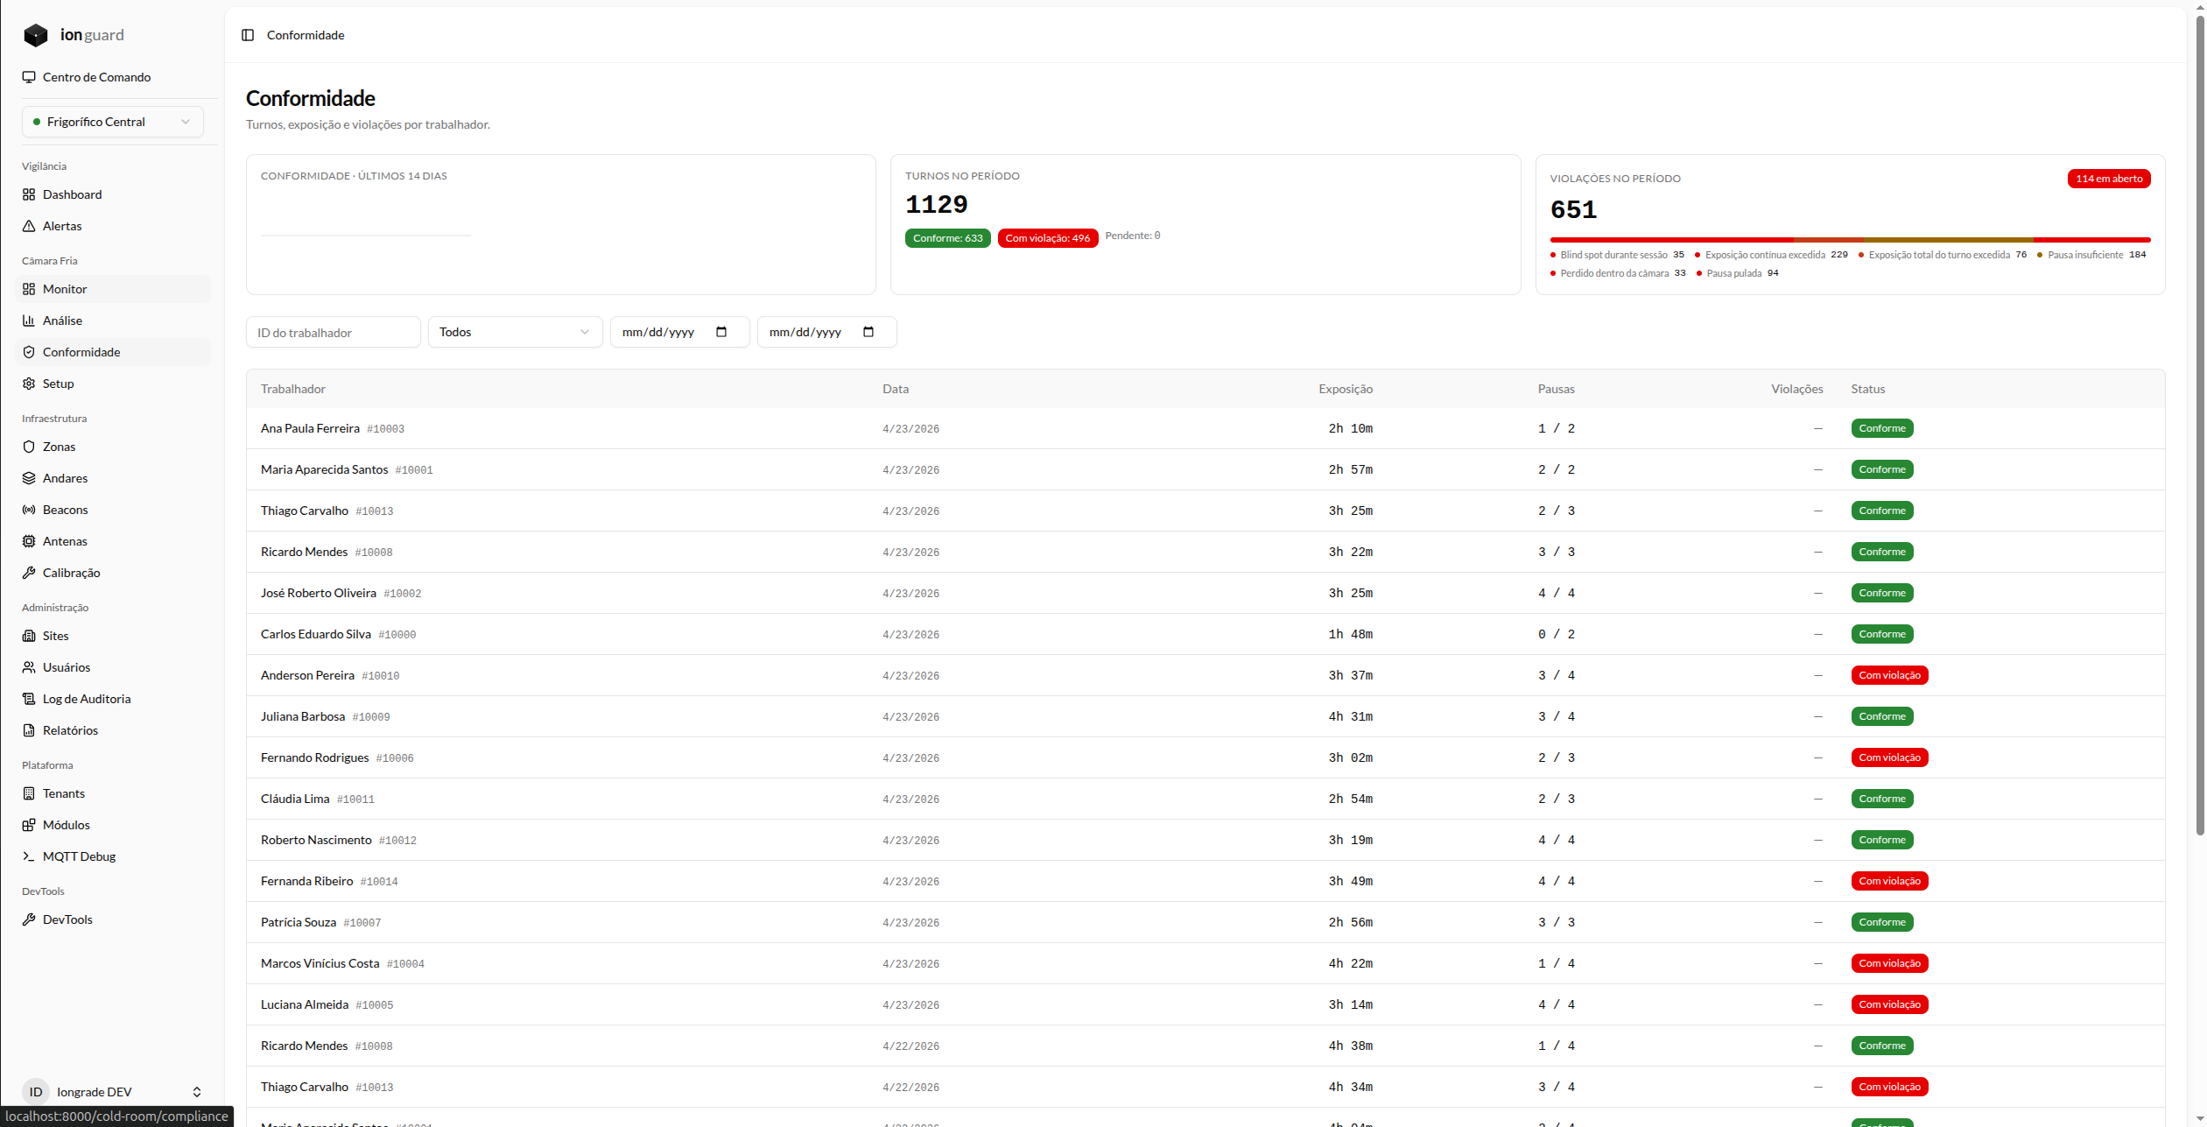This screenshot has height=1127, width=2207.
Task: Open MQTT Debug terminal icon
Action: pos(29,856)
